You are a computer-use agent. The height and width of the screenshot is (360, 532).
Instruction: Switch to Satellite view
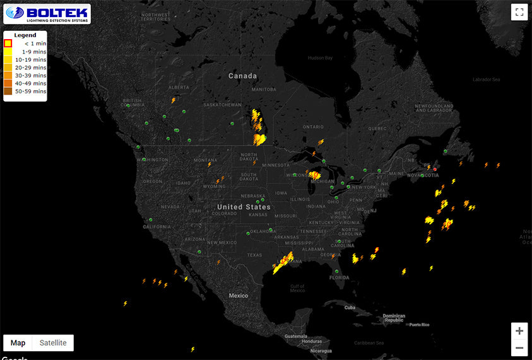[53, 343]
